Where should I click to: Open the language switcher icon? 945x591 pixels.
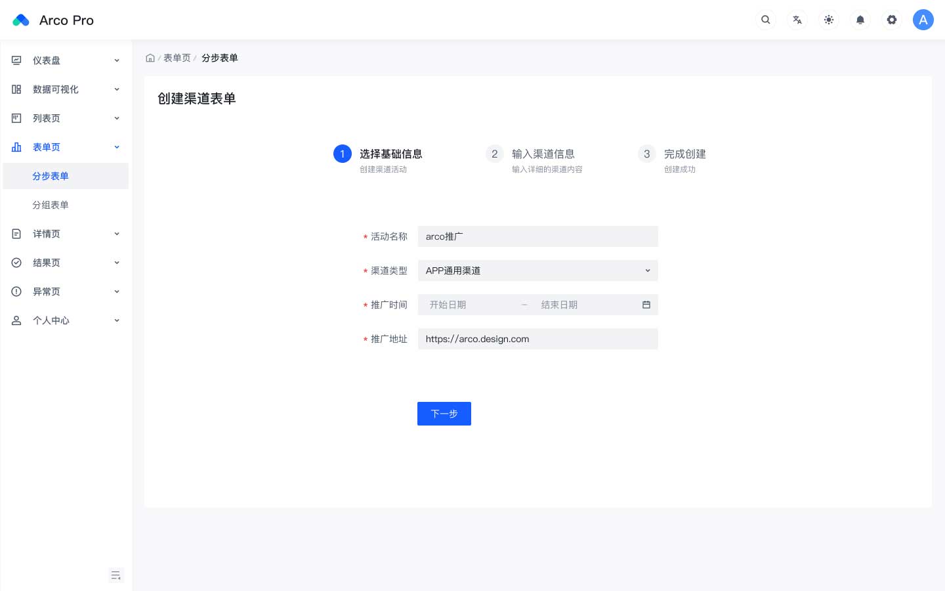point(797,20)
